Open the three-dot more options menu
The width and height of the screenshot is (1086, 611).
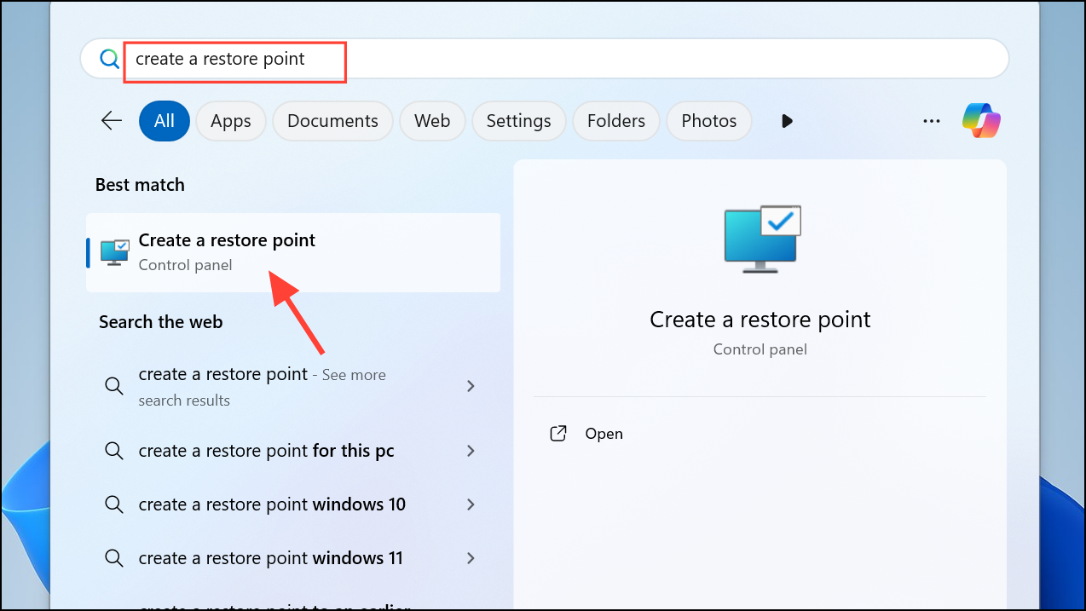pos(932,122)
